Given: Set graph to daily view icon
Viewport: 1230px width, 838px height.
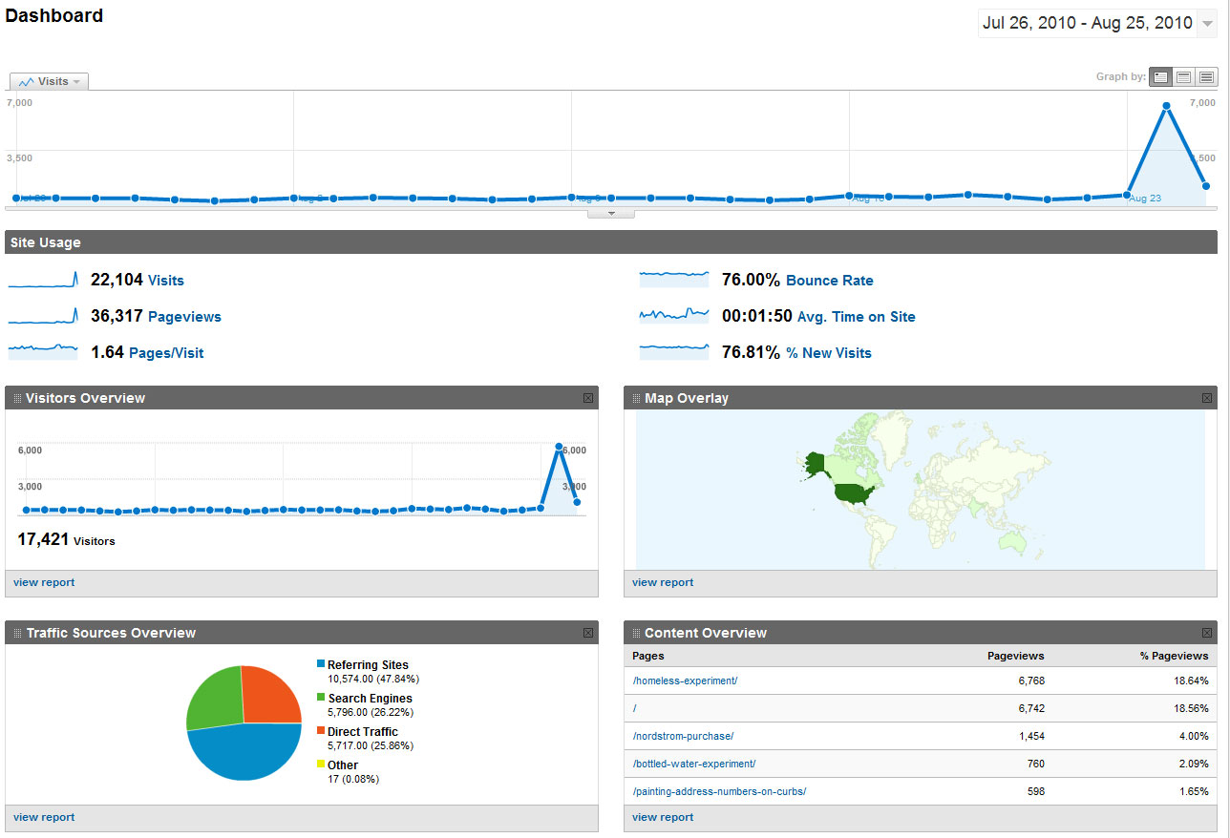Looking at the screenshot, I should [1161, 77].
